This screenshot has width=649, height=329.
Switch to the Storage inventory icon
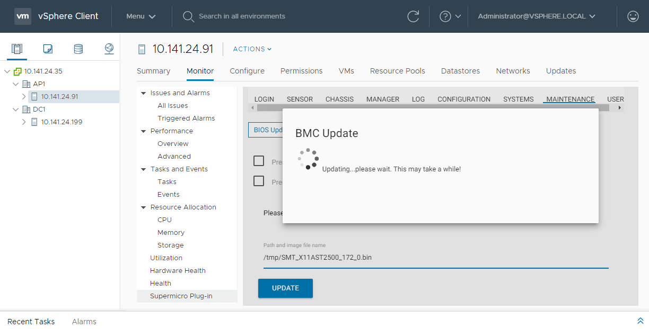(78, 49)
